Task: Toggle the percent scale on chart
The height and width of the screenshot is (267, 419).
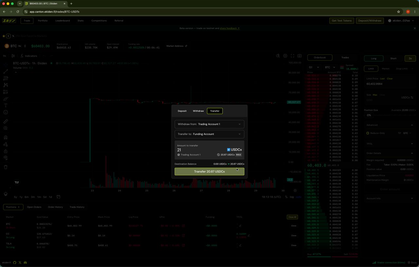Action: click(x=286, y=197)
